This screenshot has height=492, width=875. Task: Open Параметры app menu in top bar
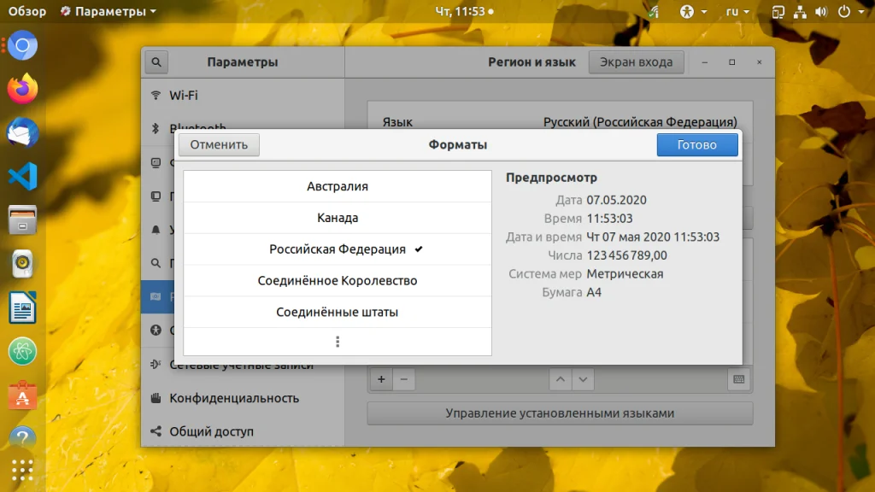(x=109, y=11)
